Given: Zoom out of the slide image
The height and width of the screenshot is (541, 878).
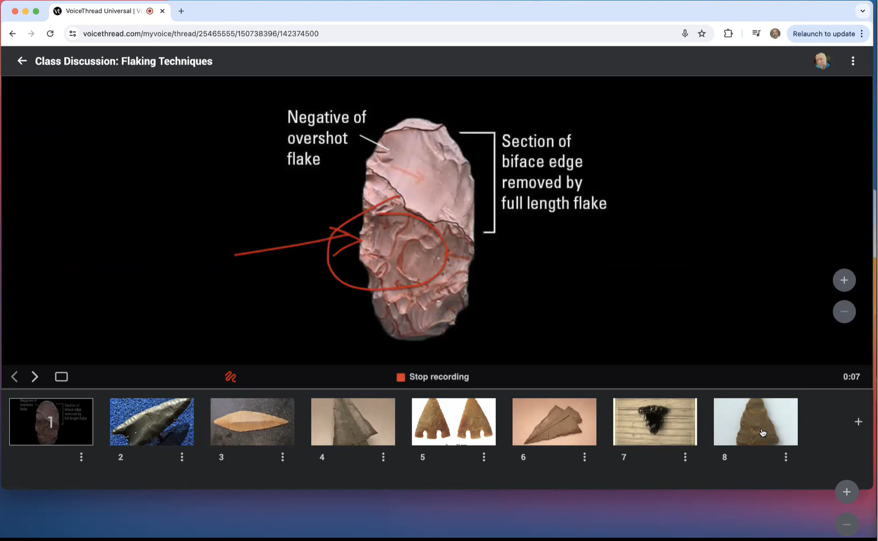Looking at the screenshot, I should coord(844,312).
